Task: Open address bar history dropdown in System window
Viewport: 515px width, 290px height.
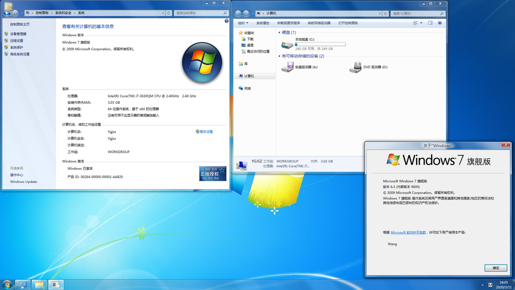Action: pyautogui.click(x=163, y=13)
